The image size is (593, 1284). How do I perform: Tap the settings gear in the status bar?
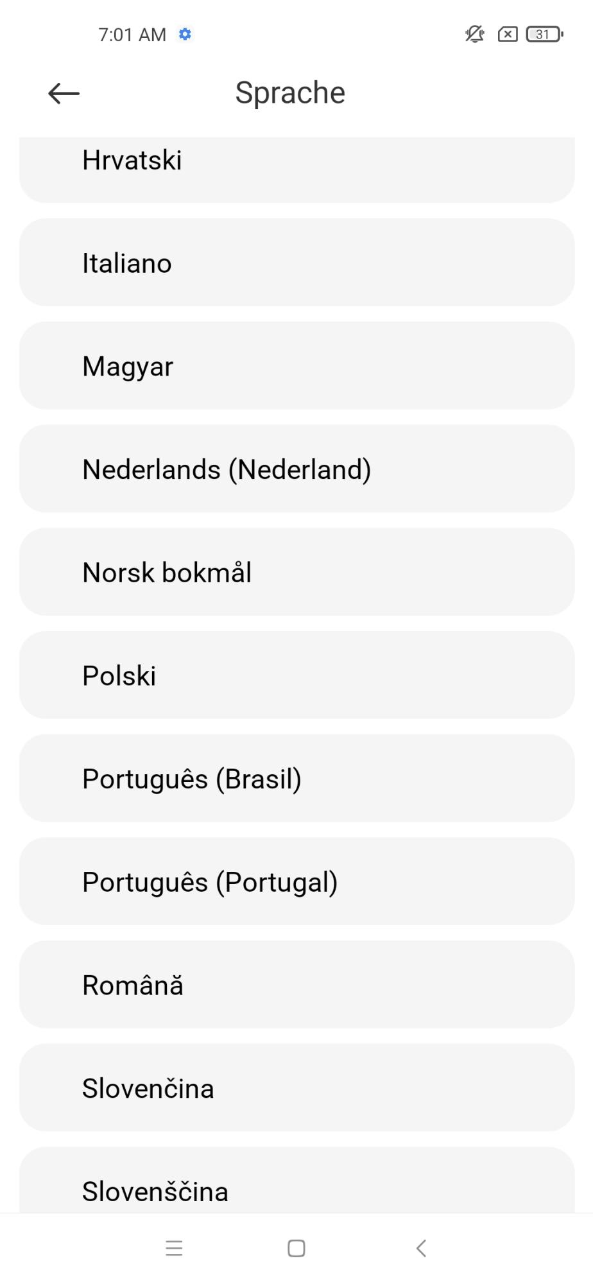click(x=185, y=34)
